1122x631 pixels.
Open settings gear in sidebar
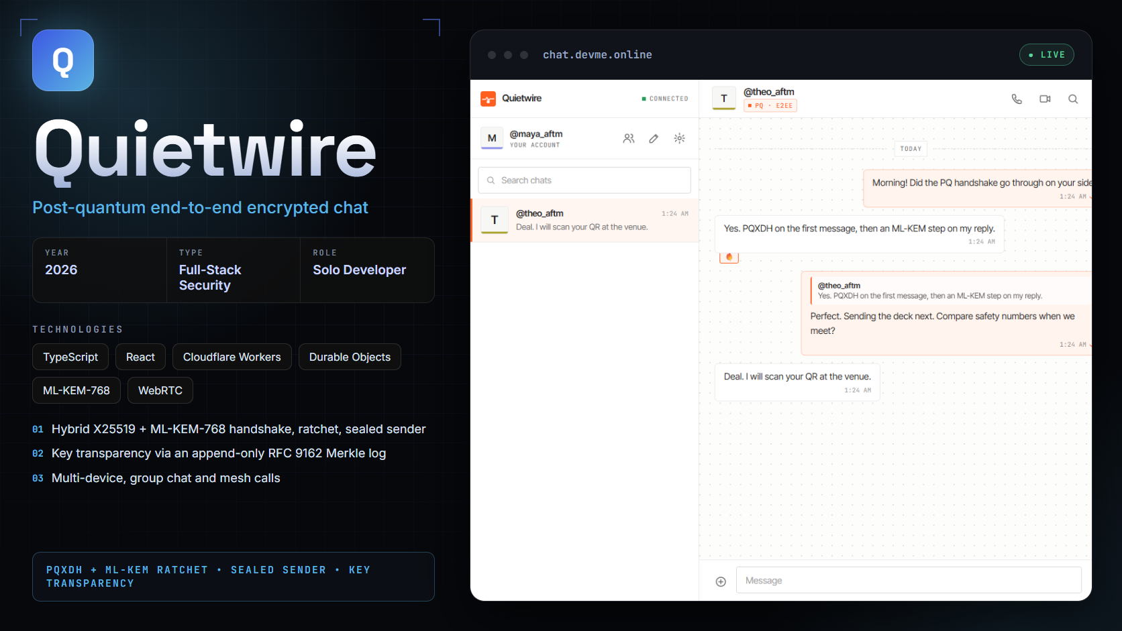679,138
